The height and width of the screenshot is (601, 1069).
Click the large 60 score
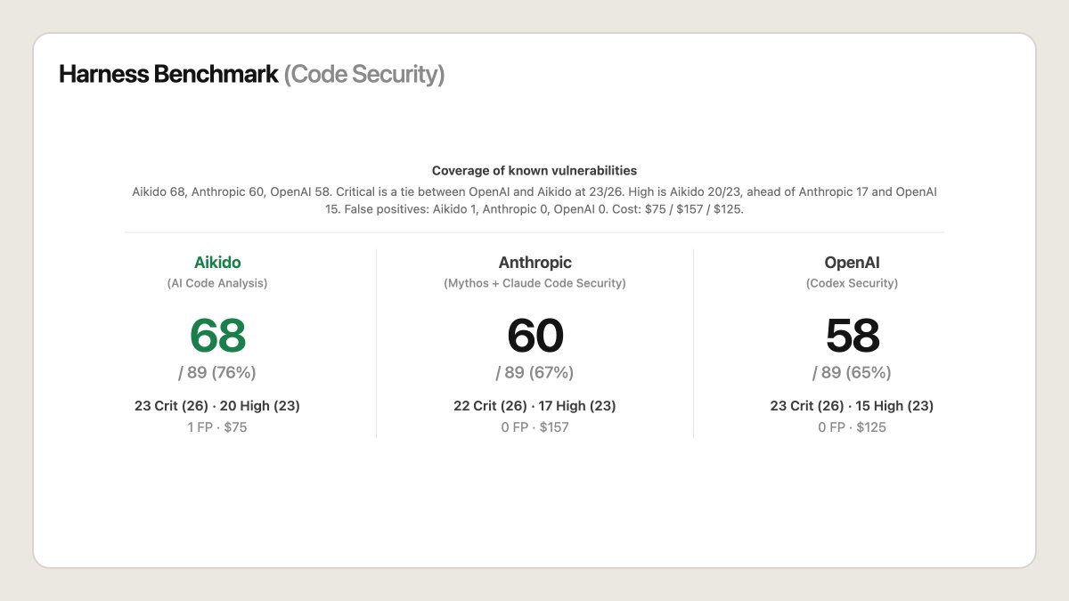pyautogui.click(x=534, y=336)
